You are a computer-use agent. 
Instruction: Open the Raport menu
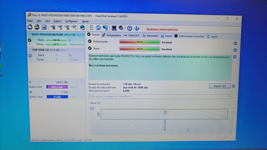pos(57,21)
